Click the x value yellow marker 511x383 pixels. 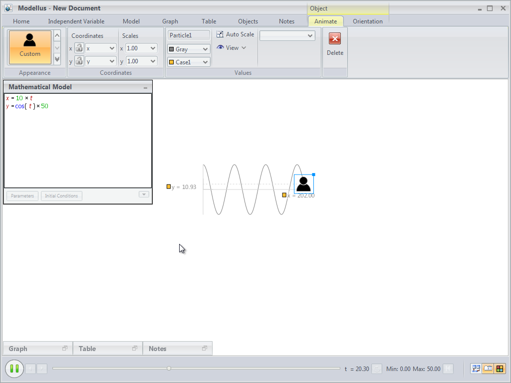[284, 195]
